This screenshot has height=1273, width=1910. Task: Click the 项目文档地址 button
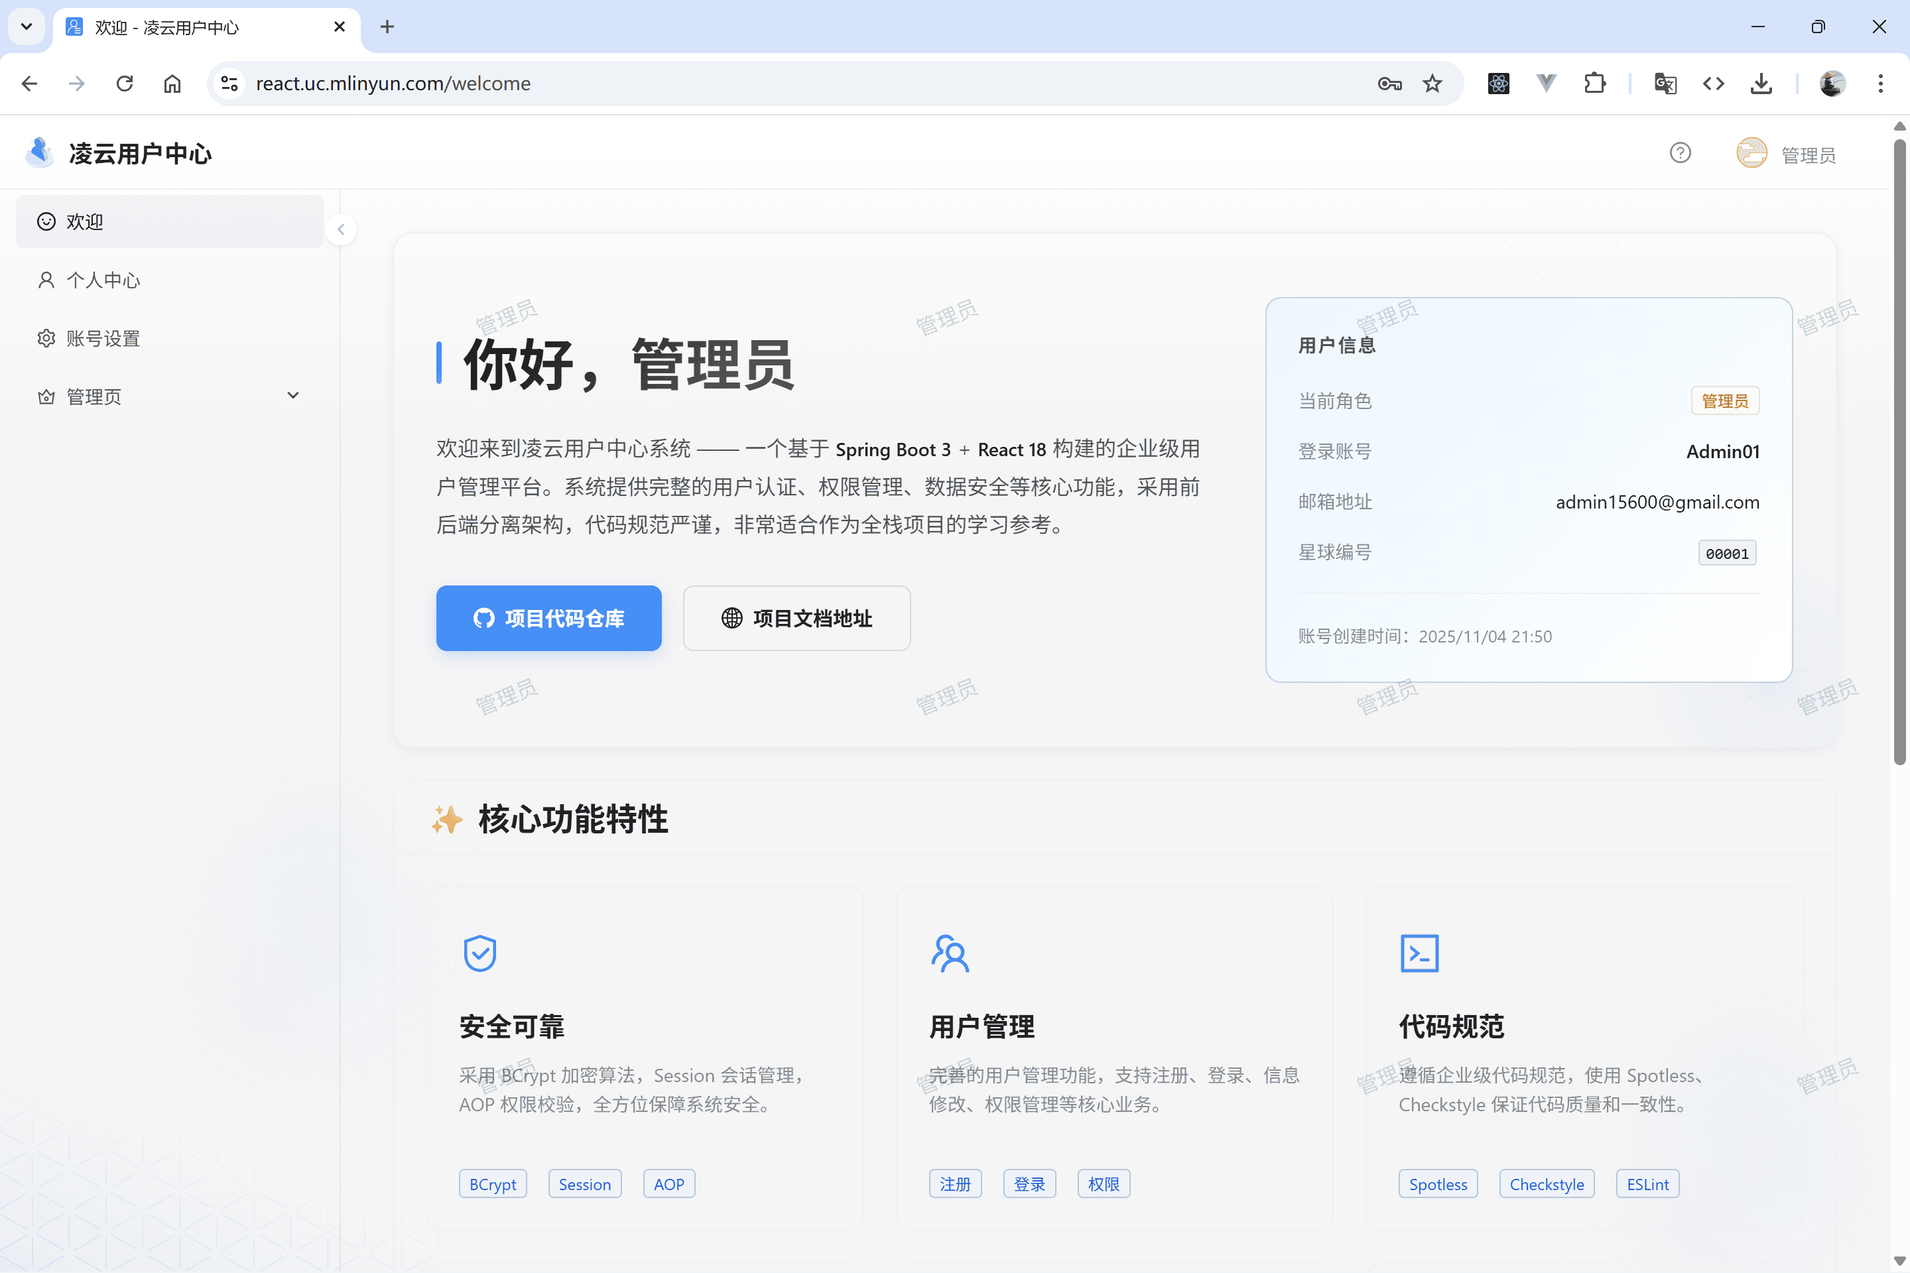(x=796, y=618)
